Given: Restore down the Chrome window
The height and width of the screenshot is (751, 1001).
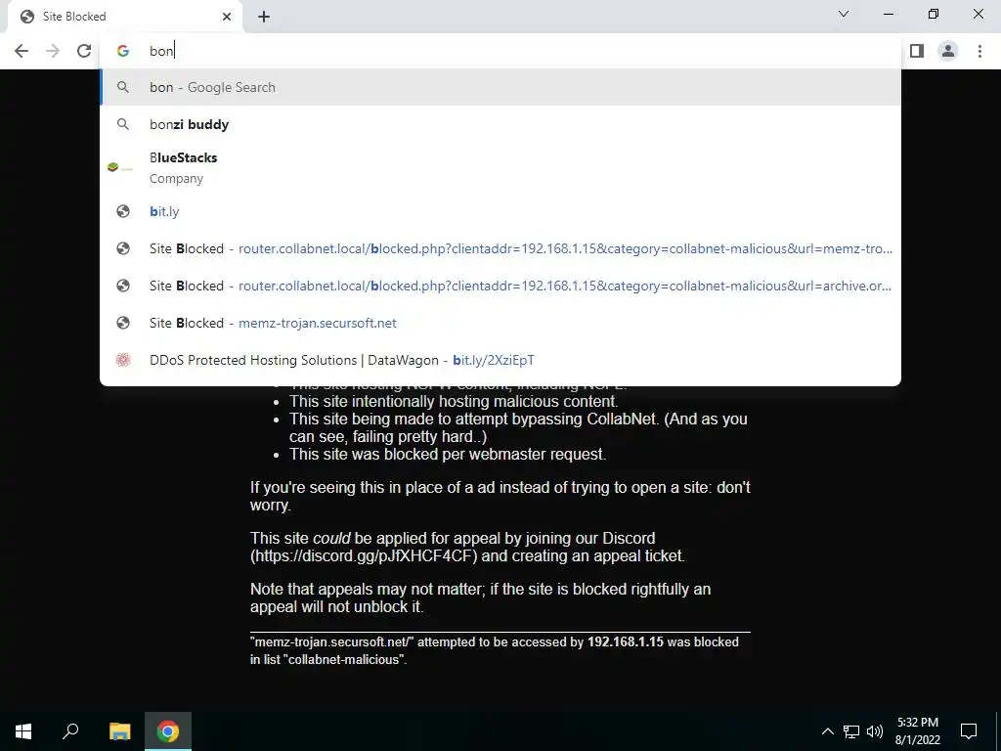Looking at the screenshot, I should pyautogui.click(x=934, y=14).
